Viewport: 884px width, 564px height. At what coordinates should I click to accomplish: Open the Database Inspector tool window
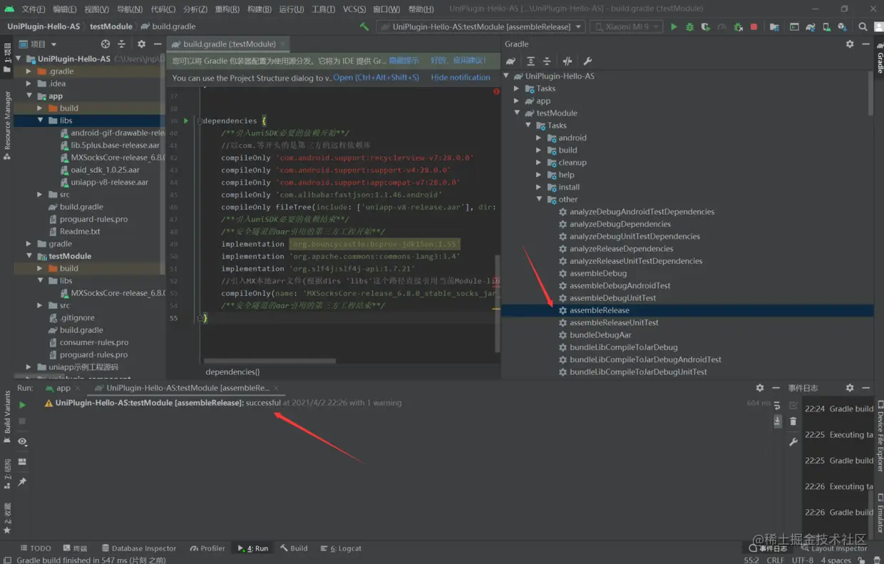[x=138, y=548]
